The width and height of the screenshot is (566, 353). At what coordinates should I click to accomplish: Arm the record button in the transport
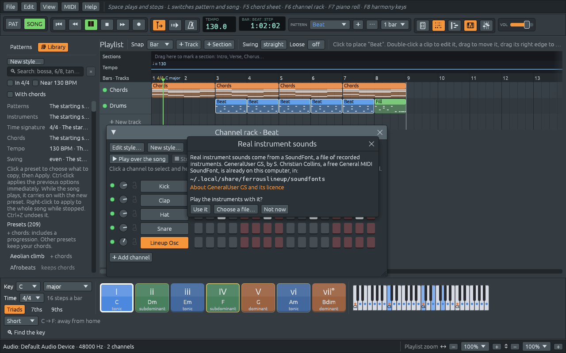click(x=139, y=25)
